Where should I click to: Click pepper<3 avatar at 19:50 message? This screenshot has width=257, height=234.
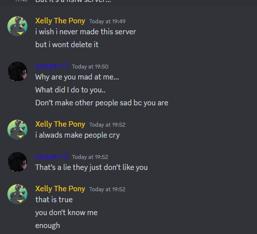pyautogui.click(x=17, y=72)
